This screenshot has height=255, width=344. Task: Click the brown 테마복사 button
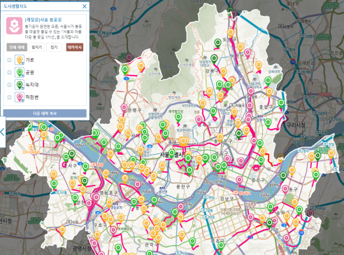tap(75, 48)
